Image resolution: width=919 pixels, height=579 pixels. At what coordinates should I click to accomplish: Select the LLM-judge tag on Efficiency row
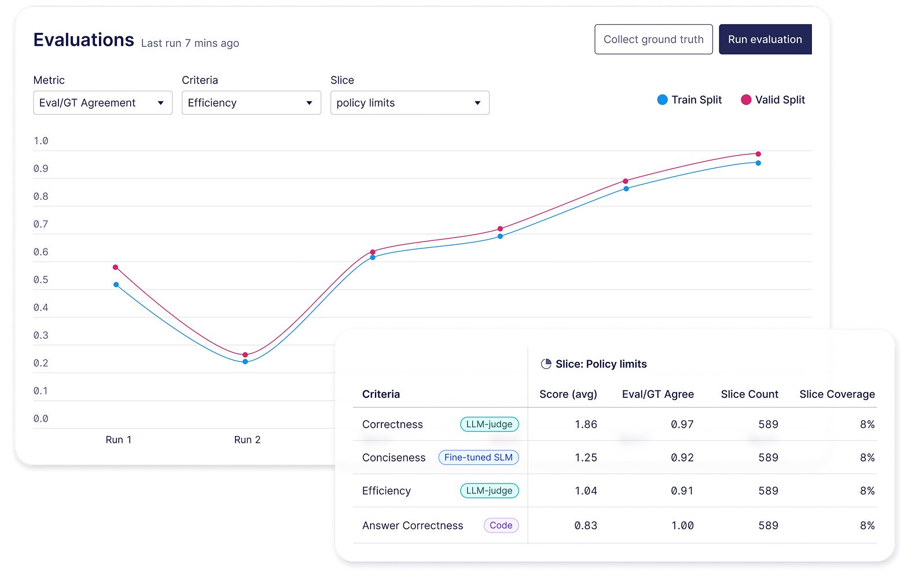coord(490,490)
